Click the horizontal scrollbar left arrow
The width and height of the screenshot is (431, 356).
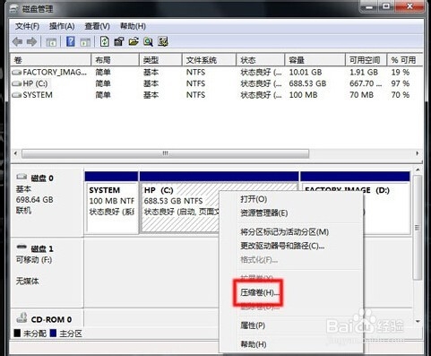[15, 153]
